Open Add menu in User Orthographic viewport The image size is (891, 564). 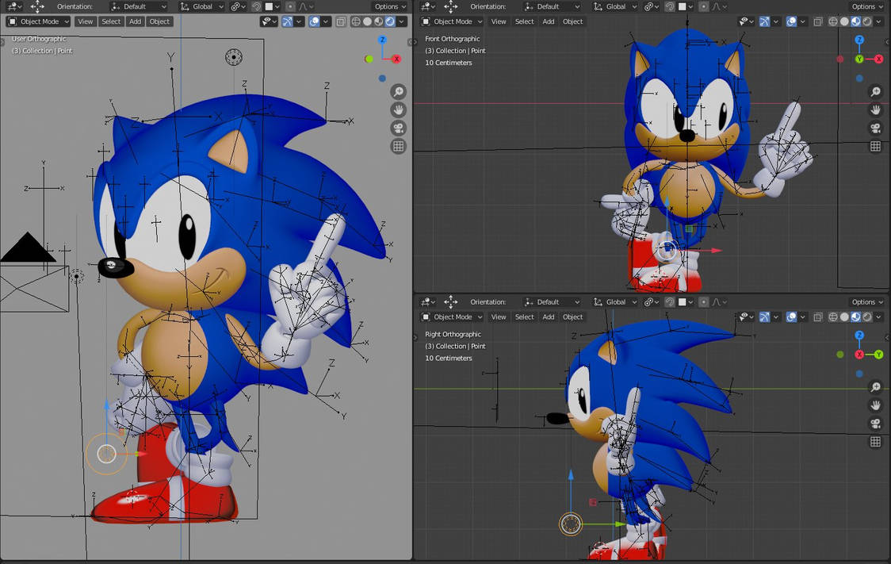[135, 21]
